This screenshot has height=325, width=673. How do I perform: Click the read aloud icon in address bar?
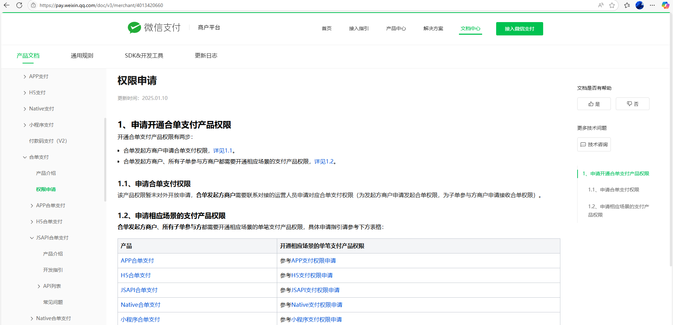(601, 5)
